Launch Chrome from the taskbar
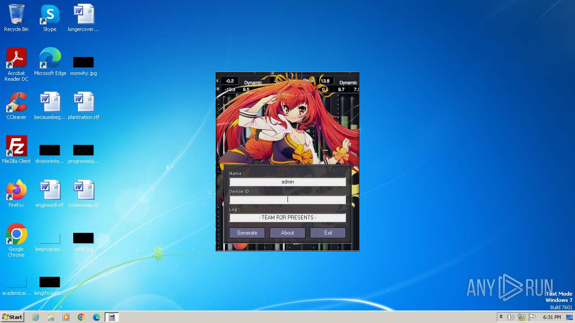Image resolution: width=575 pixels, height=323 pixels. 81,317
